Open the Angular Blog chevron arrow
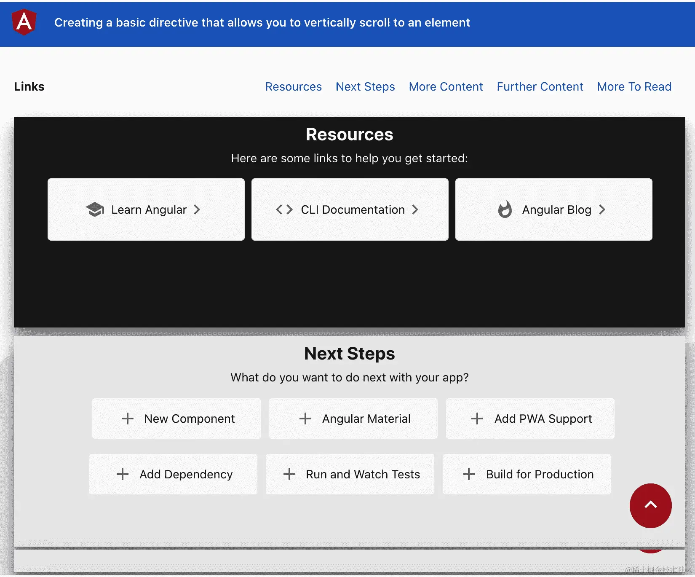Image resolution: width=695 pixels, height=577 pixels. tap(602, 209)
